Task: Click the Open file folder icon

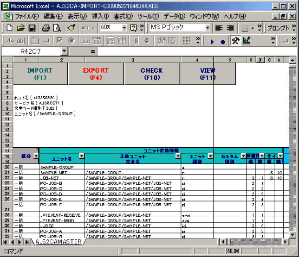Action: tap(21, 28)
